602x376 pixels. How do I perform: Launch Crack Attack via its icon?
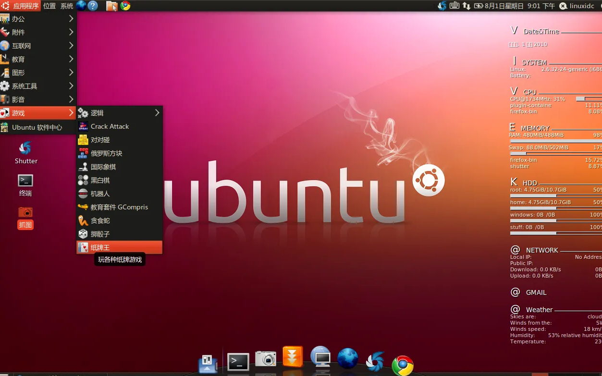83,126
